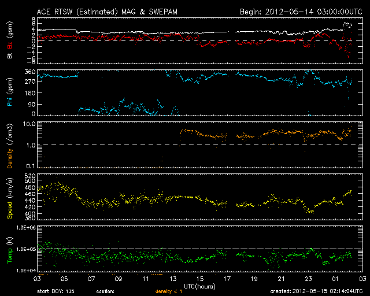Click the '520' tick on the Speed axis
Screen dimensions: 370x296
[x=30, y=176]
